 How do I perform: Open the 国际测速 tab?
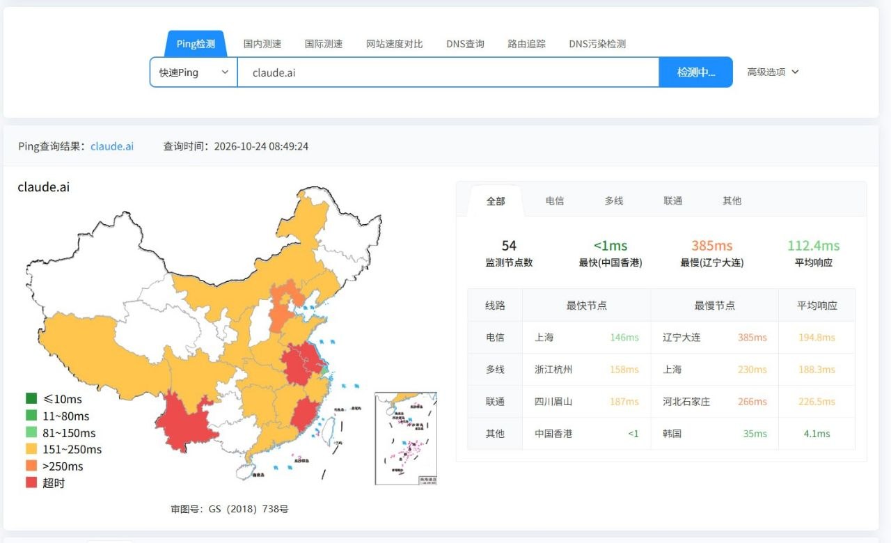[x=324, y=44]
